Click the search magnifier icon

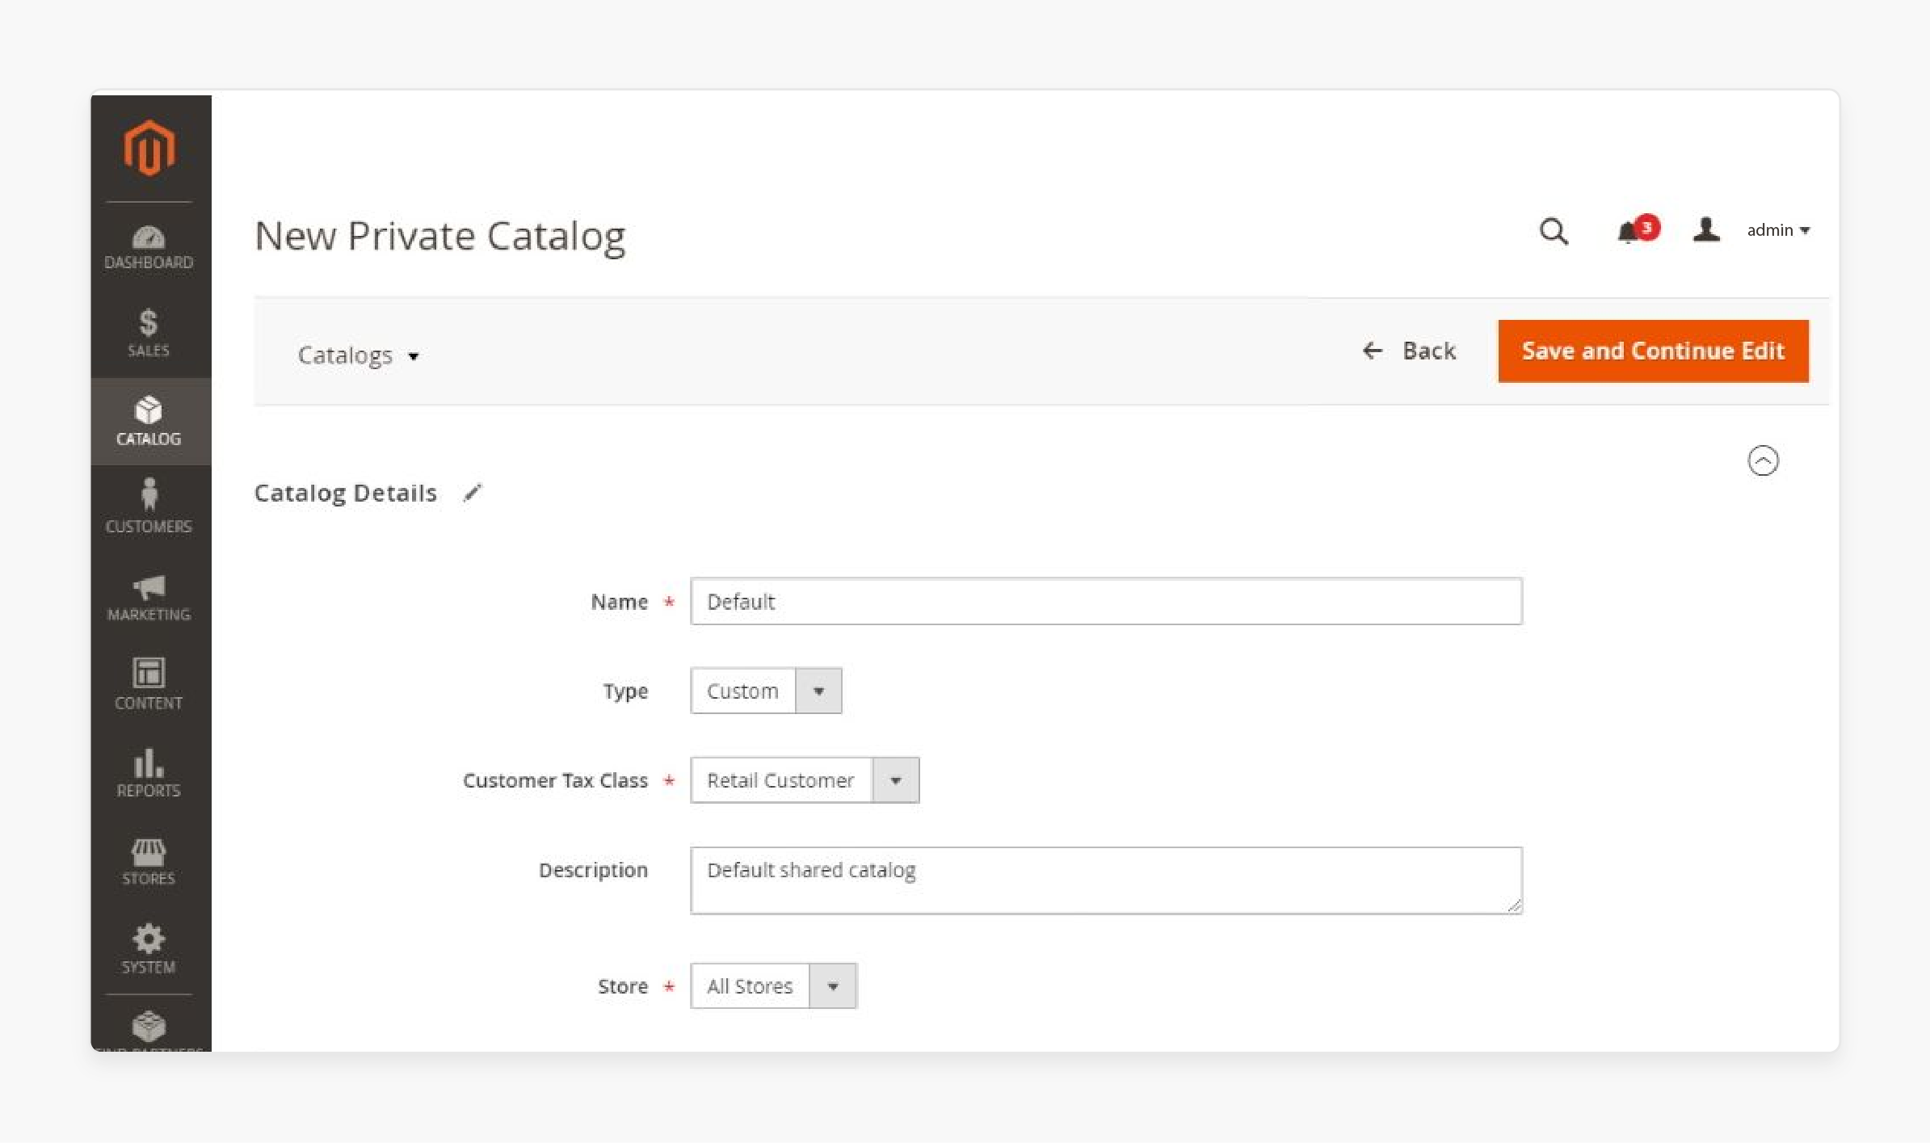[1553, 232]
